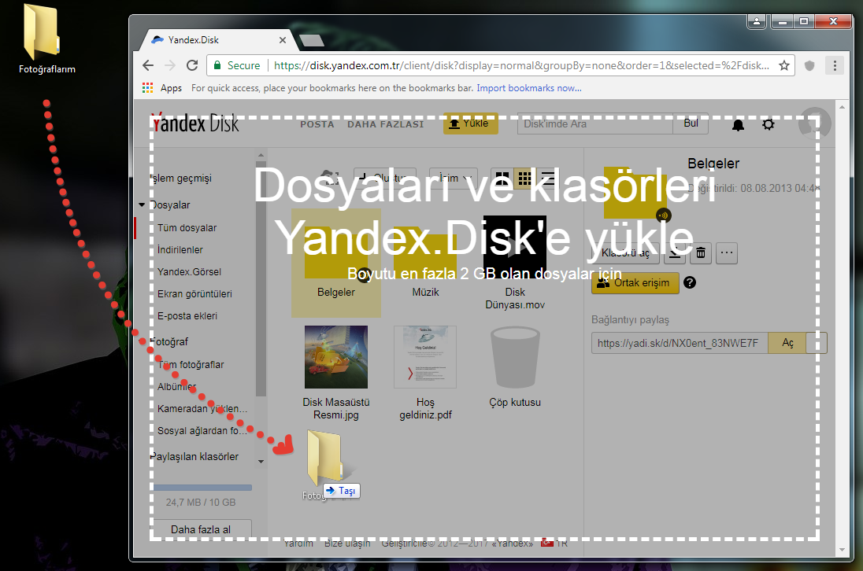Open Chrome's three-dot menu
The width and height of the screenshot is (863, 571).
[835, 66]
